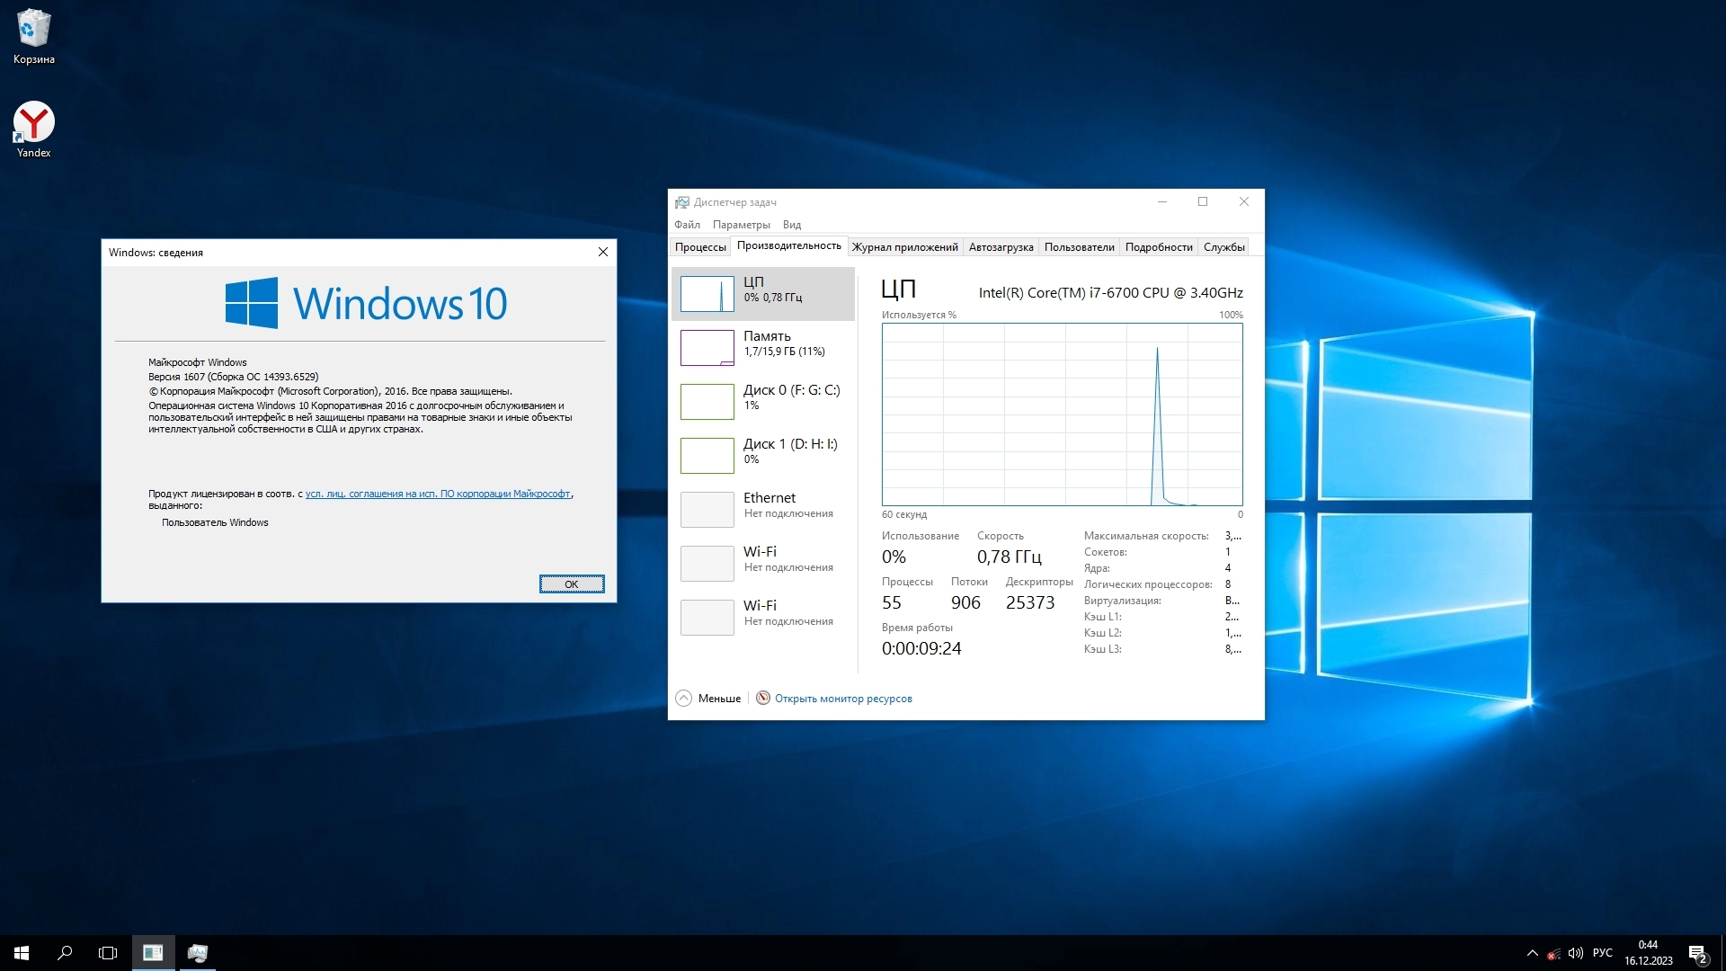Click the Task Manager taskbar icon
The width and height of the screenshot is (1726, 971).
197,953
